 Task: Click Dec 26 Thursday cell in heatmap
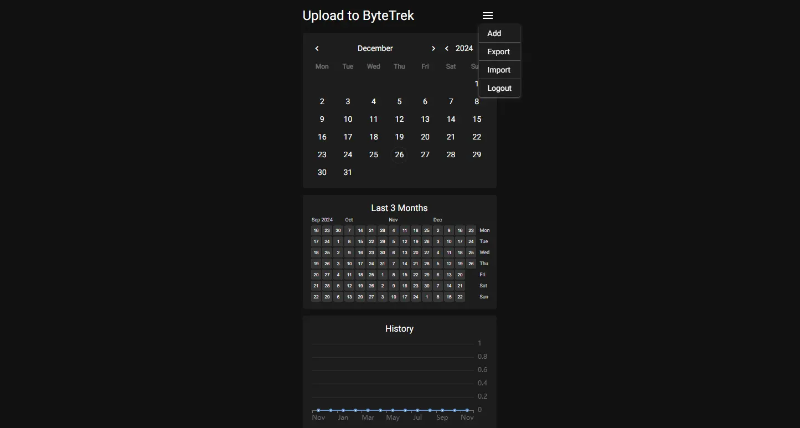[x=471, y=264]
